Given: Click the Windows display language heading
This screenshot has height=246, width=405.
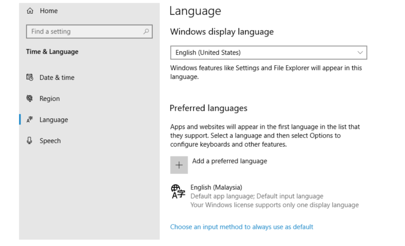Looking at the screenshot, I should coord(222,32).
